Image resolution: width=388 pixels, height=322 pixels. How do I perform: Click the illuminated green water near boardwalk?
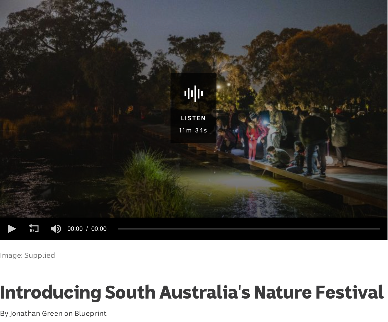230,183
